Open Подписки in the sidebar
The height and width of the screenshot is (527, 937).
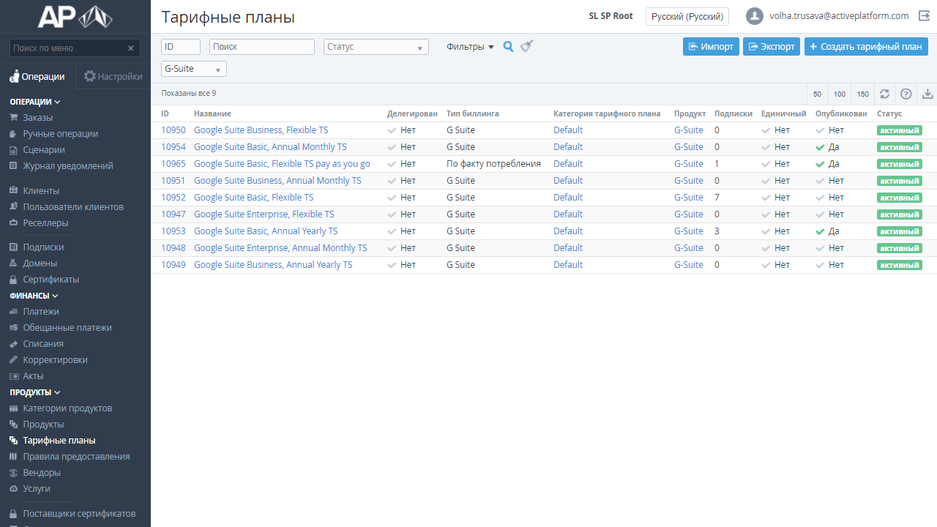(43, 247)
